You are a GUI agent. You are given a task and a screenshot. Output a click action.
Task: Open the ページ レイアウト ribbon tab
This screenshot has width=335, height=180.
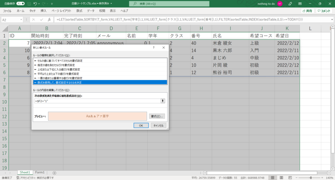tap(61, 11)
